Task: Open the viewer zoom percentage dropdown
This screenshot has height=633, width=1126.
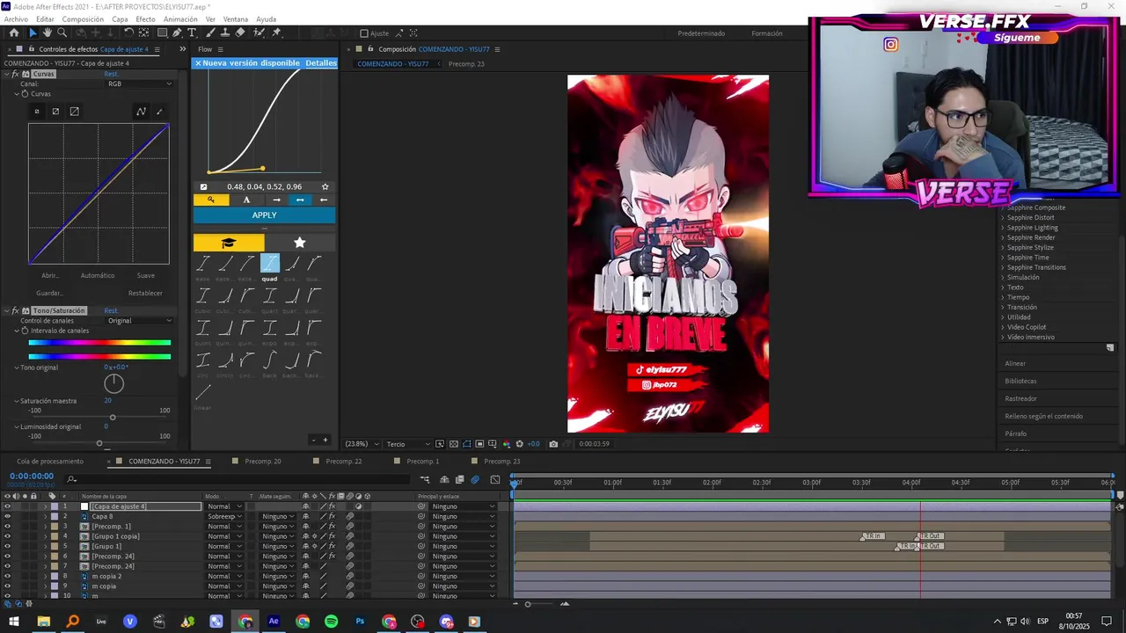Action: pyautogui.click(x=361, y=444)
